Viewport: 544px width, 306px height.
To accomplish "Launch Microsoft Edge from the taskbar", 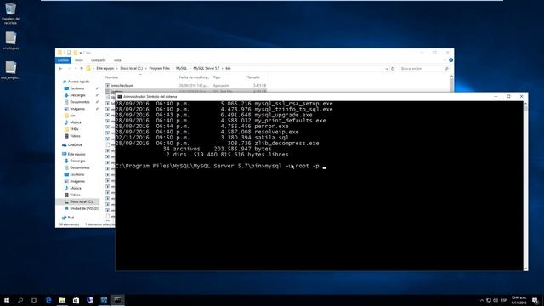I will (x=48, y=300).
